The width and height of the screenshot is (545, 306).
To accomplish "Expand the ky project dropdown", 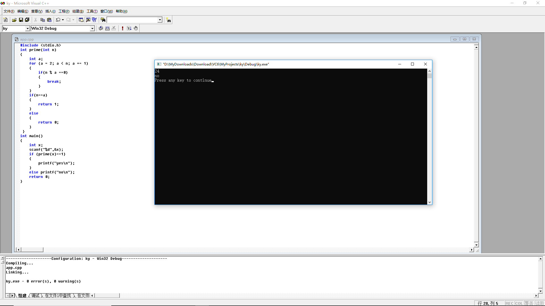I will (x=28, y=28).
